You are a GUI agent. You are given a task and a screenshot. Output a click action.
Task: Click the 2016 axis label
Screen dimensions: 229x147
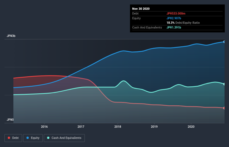pyautogui.click(x=44, y=127)
